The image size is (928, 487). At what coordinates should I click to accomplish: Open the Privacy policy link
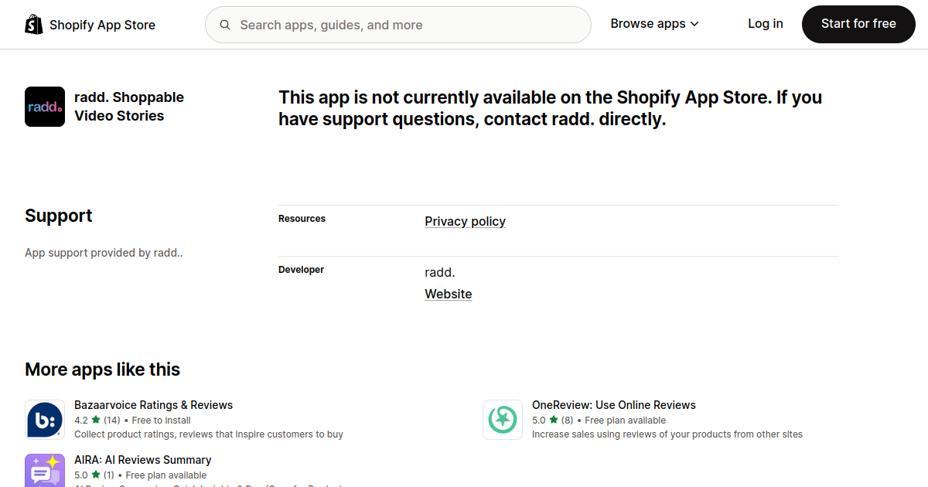pyautogui.click(x=465, y=221)
